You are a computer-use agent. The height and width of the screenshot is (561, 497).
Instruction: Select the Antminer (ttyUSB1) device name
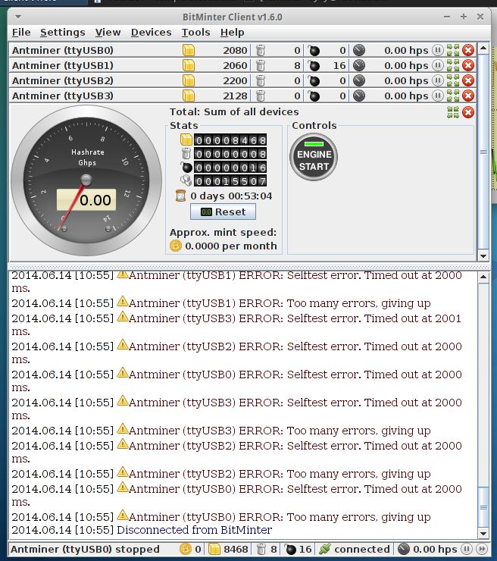click(x=63, y=65)
